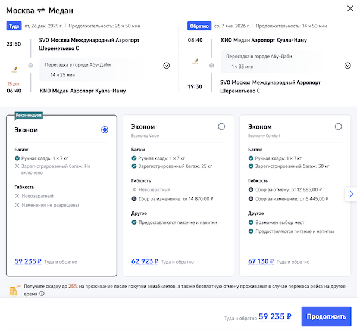This screenshot has height=330, width=357.
Task: Expand the return Abu Dhabi layover details
Action: (x=347, y=66)
